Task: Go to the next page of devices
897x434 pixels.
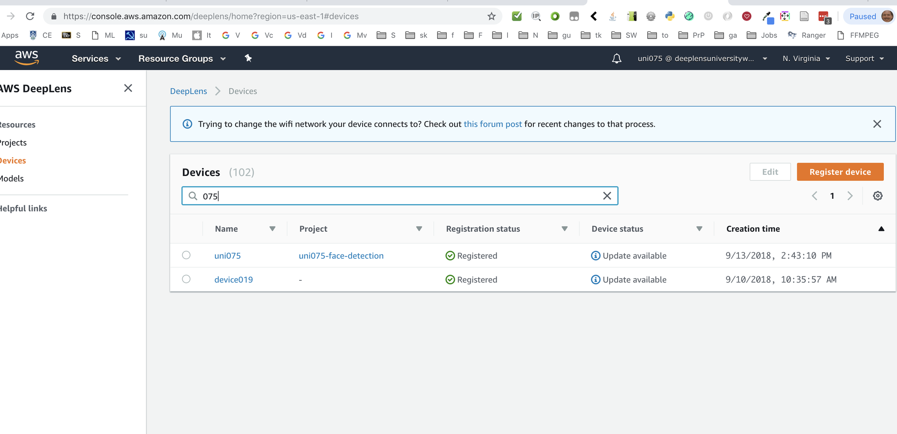Action: pos(850,196)
